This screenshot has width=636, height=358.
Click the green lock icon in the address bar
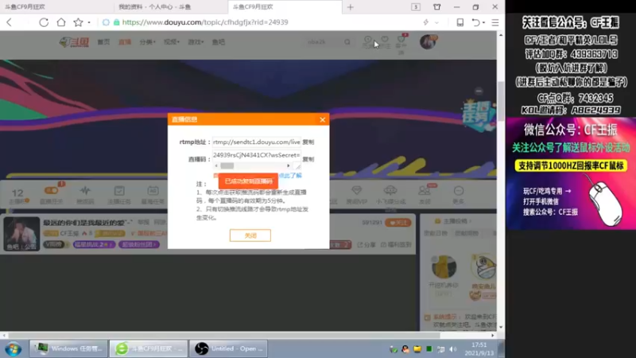point(116,22)
